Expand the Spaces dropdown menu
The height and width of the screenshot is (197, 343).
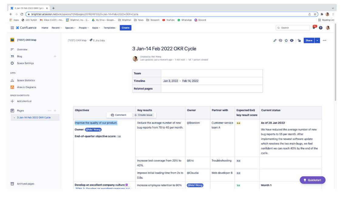(70, 28)
